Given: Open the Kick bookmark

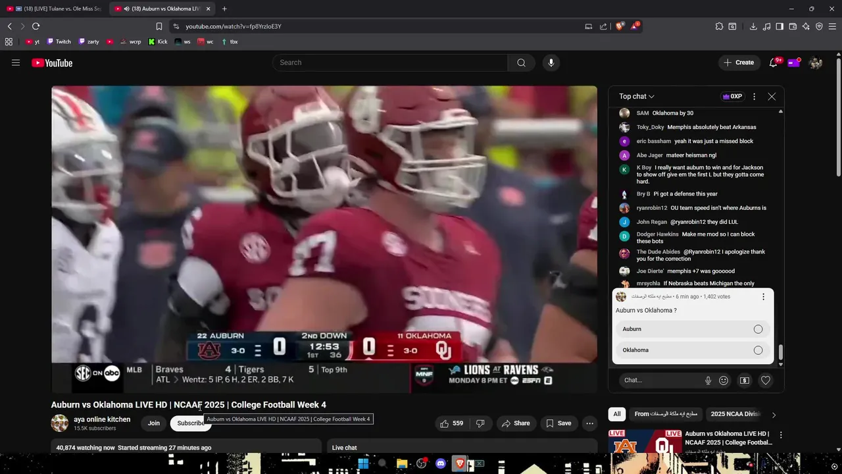Looking at the screenshot, I should (x=158, y=41).
